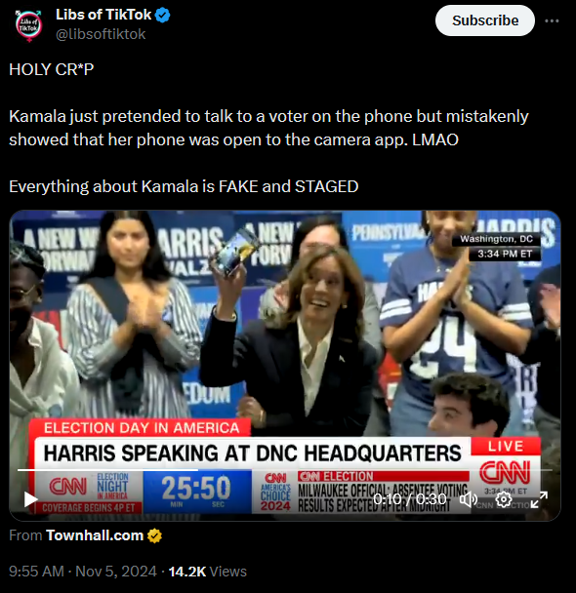The height and width of the screenshot is (593, 576).
Task: Click the gold verified badge next to Townhall.com
Action: (x=154, y=535)
